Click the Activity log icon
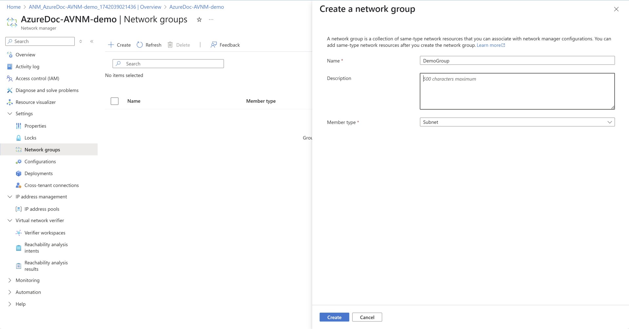The width and height of the screenshot is (629, 329). [x=10, y=66]
